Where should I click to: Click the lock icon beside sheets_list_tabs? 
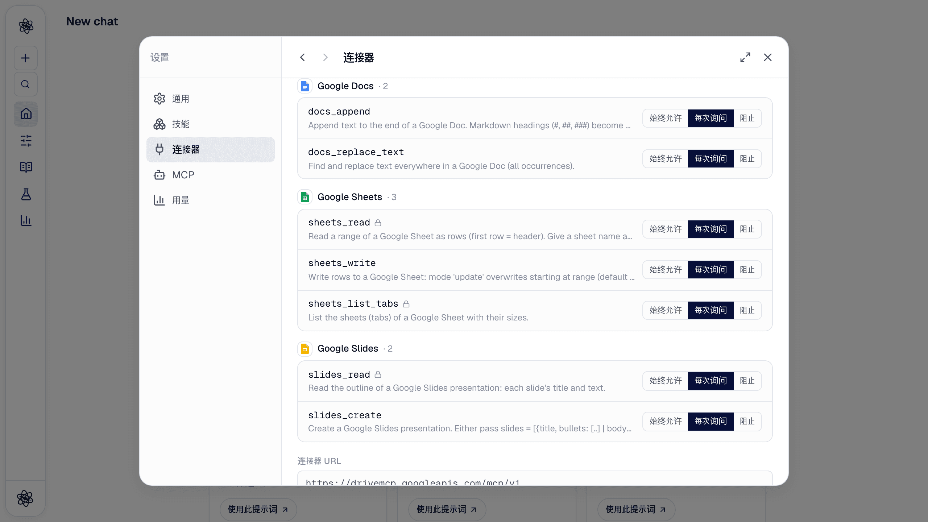[x=406, y=304]
